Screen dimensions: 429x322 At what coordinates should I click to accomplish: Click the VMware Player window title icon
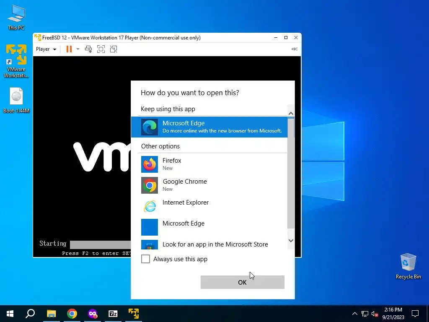point(38,37)
